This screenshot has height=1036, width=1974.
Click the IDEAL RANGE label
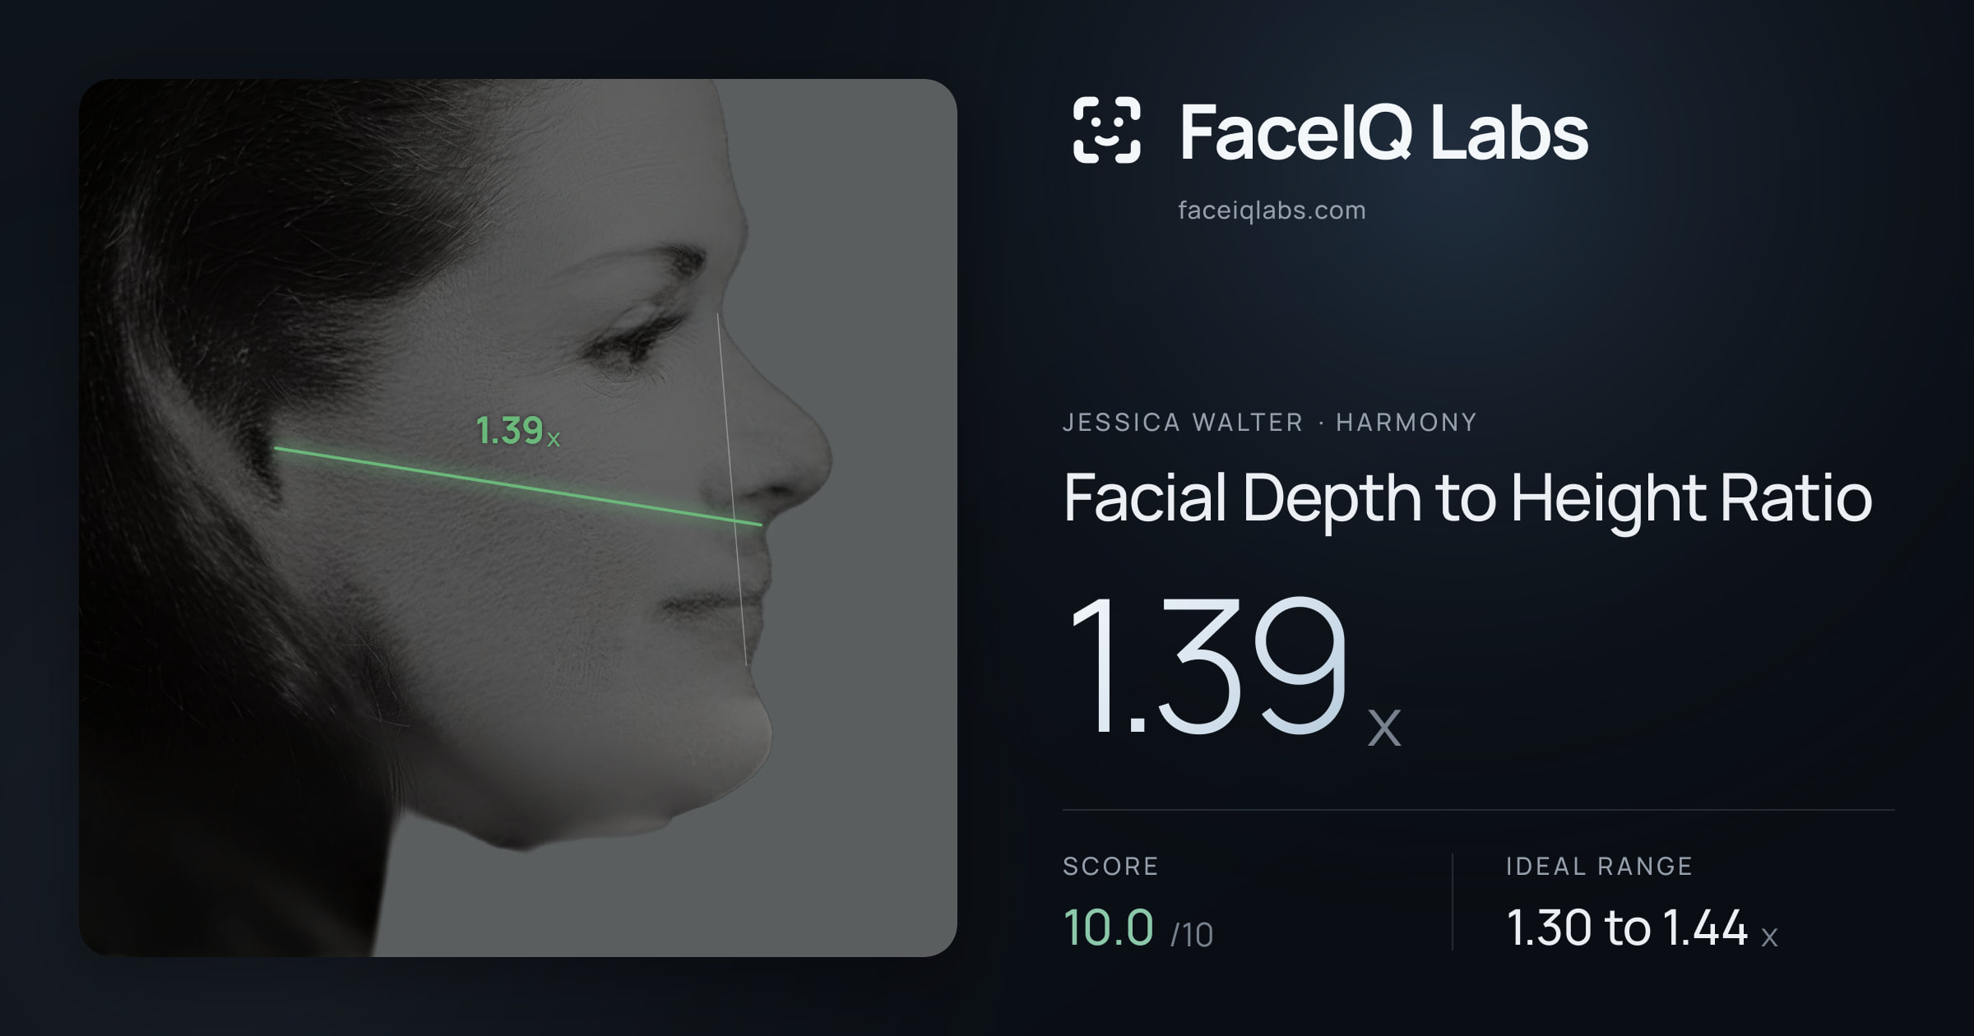coord(1599,866)
